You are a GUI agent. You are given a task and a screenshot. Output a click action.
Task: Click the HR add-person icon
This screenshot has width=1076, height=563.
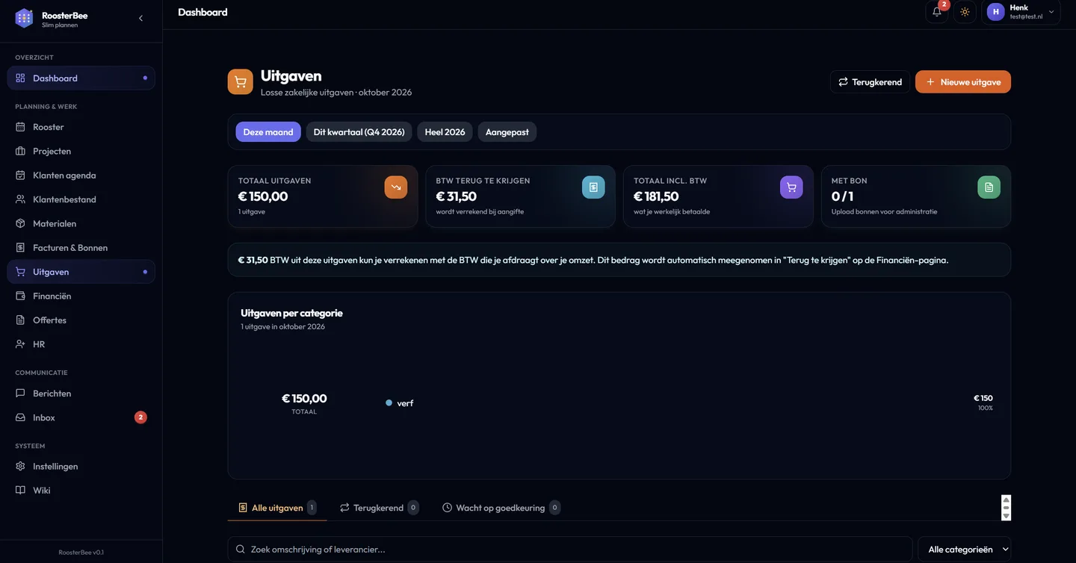pos(20,344)
